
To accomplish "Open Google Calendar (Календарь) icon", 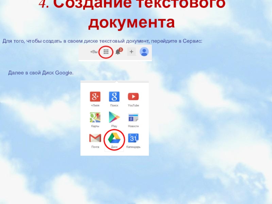I will point(133,138).
